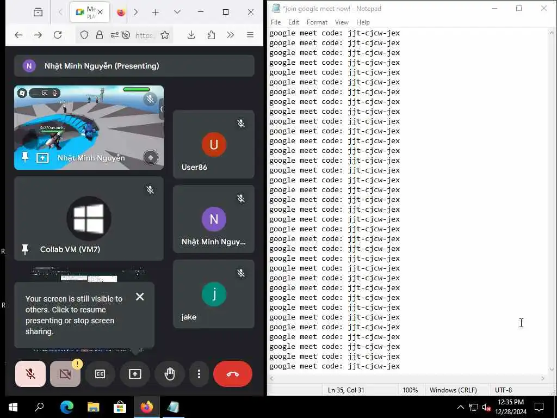Go forward in Firefox
This screenshot has width=557, height=418.
click(38, 35)
